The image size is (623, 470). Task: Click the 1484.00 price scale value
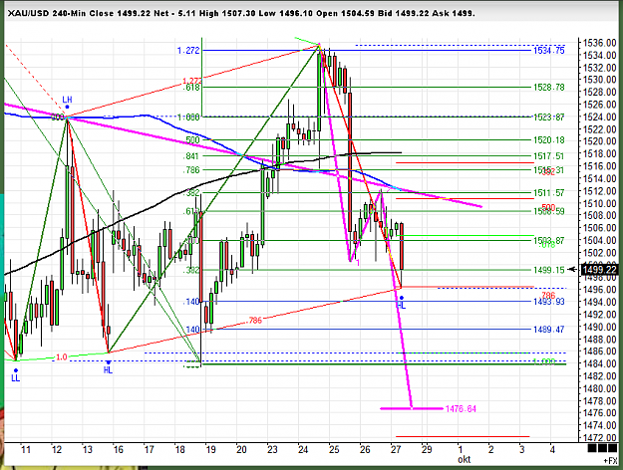click(600, 363)
